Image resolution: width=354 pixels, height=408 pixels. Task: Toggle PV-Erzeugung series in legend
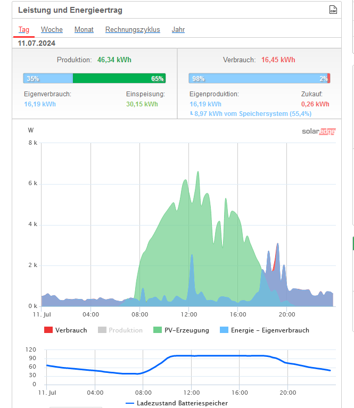[x=182, y=330]
